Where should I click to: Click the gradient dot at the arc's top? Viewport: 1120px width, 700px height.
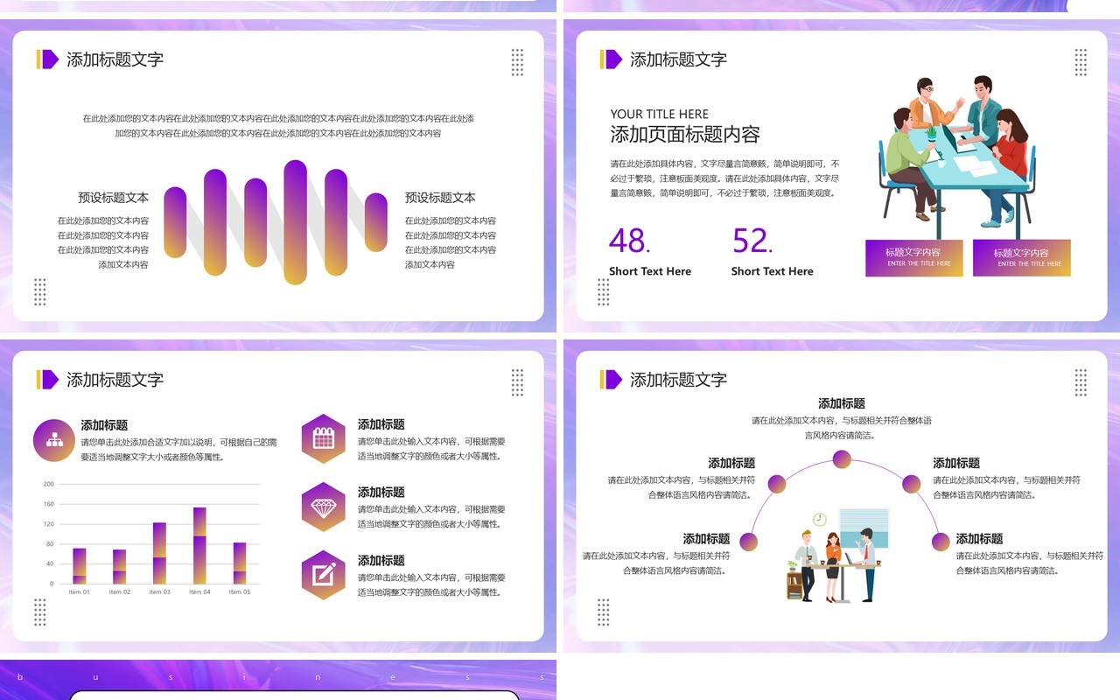click(x=842, y=458)
